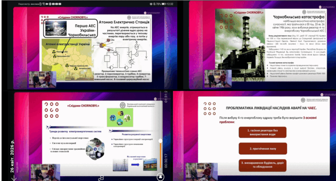336x181 pixels.
Task: Tap the screen rotation icon under the trends slide
Action: (102, 178)
